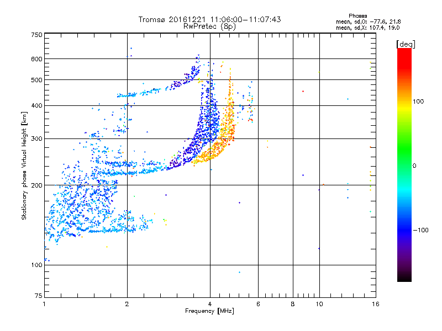Click the "Stationary phase Virtual Height [km]" axis title
The image size is (442, 331).
(24, 165)
